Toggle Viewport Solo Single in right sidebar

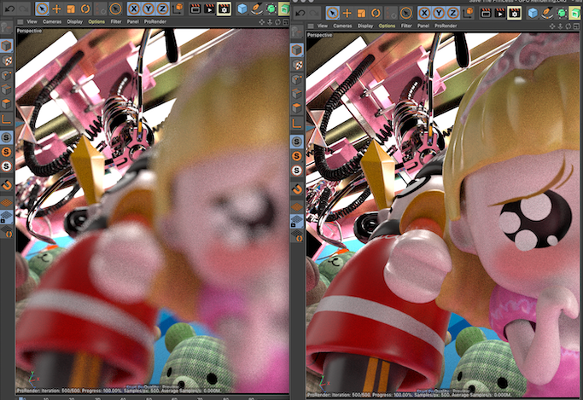297,156
